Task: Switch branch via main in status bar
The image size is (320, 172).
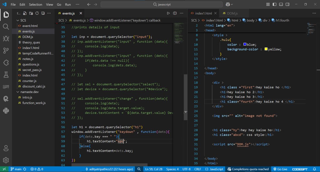Action: (x=16, y=169)
